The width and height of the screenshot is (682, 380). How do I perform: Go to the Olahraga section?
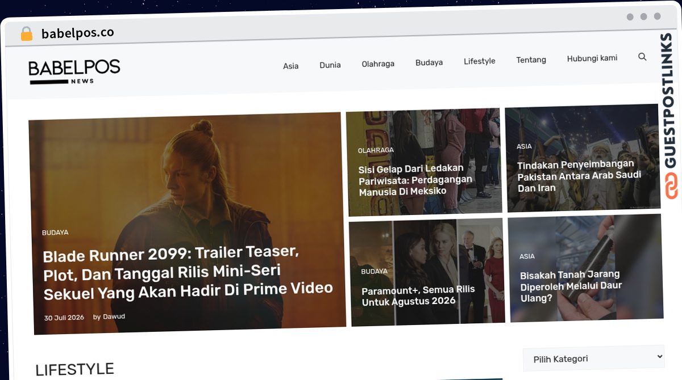(x=378, y=64)
